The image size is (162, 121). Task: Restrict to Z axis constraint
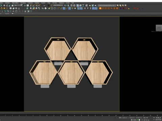pos(90,8)
